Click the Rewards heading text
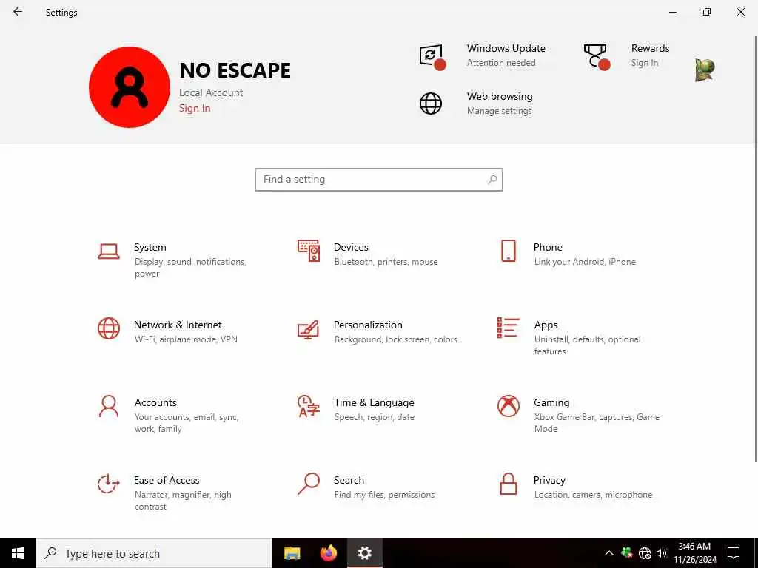 [650, 48]
